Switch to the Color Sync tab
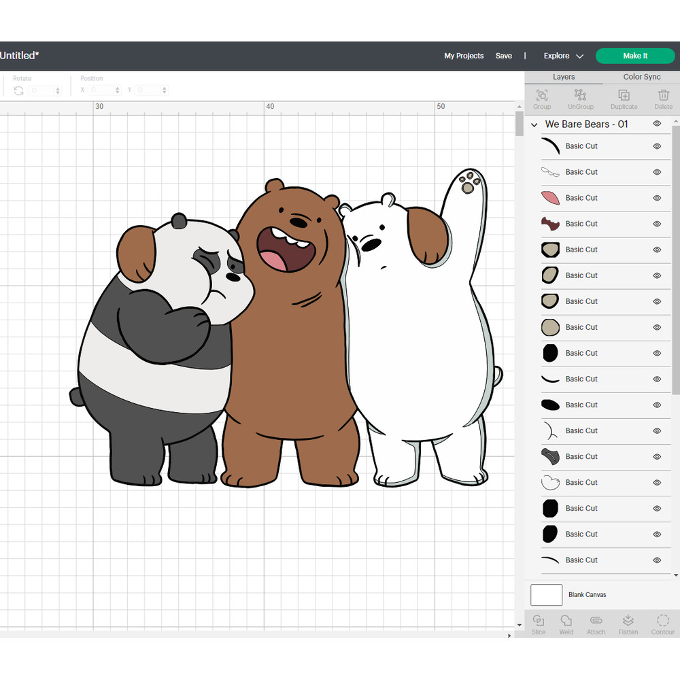 click(641, 77)
